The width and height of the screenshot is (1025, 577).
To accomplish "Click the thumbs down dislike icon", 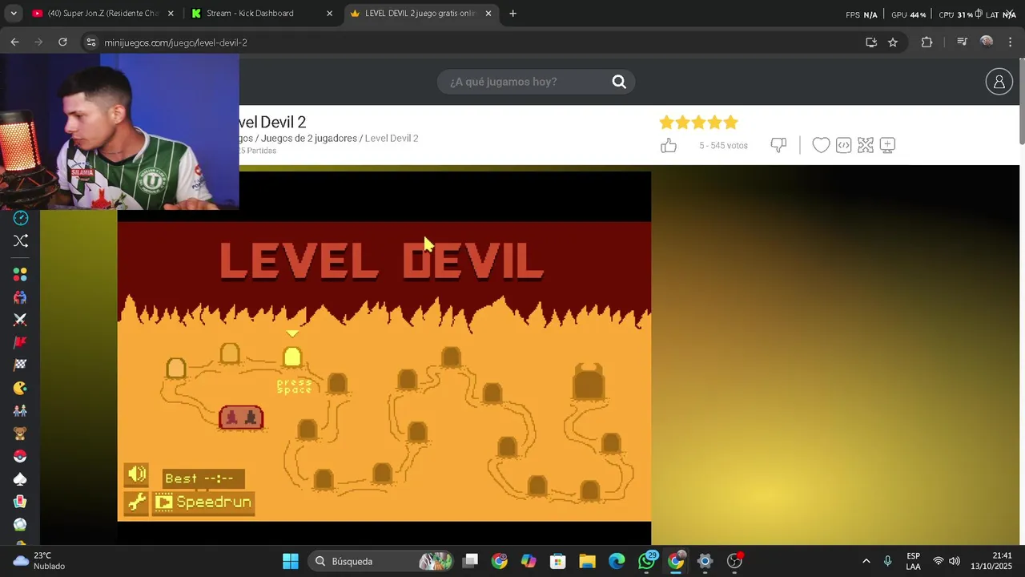I will click(x=778, y=145).
